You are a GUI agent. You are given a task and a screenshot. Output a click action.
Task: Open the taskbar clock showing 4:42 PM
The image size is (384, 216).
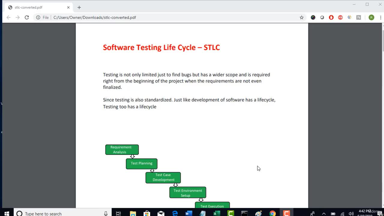tap(365, 213)
